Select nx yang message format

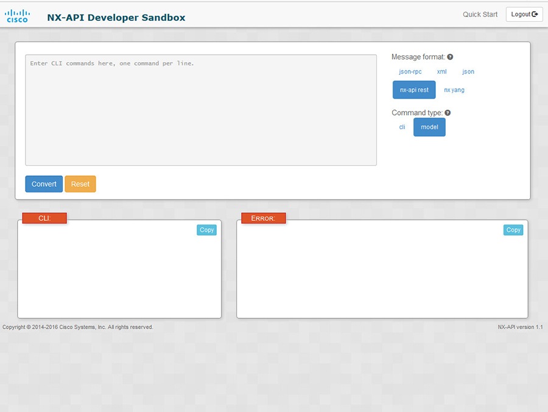coord(454,89)
